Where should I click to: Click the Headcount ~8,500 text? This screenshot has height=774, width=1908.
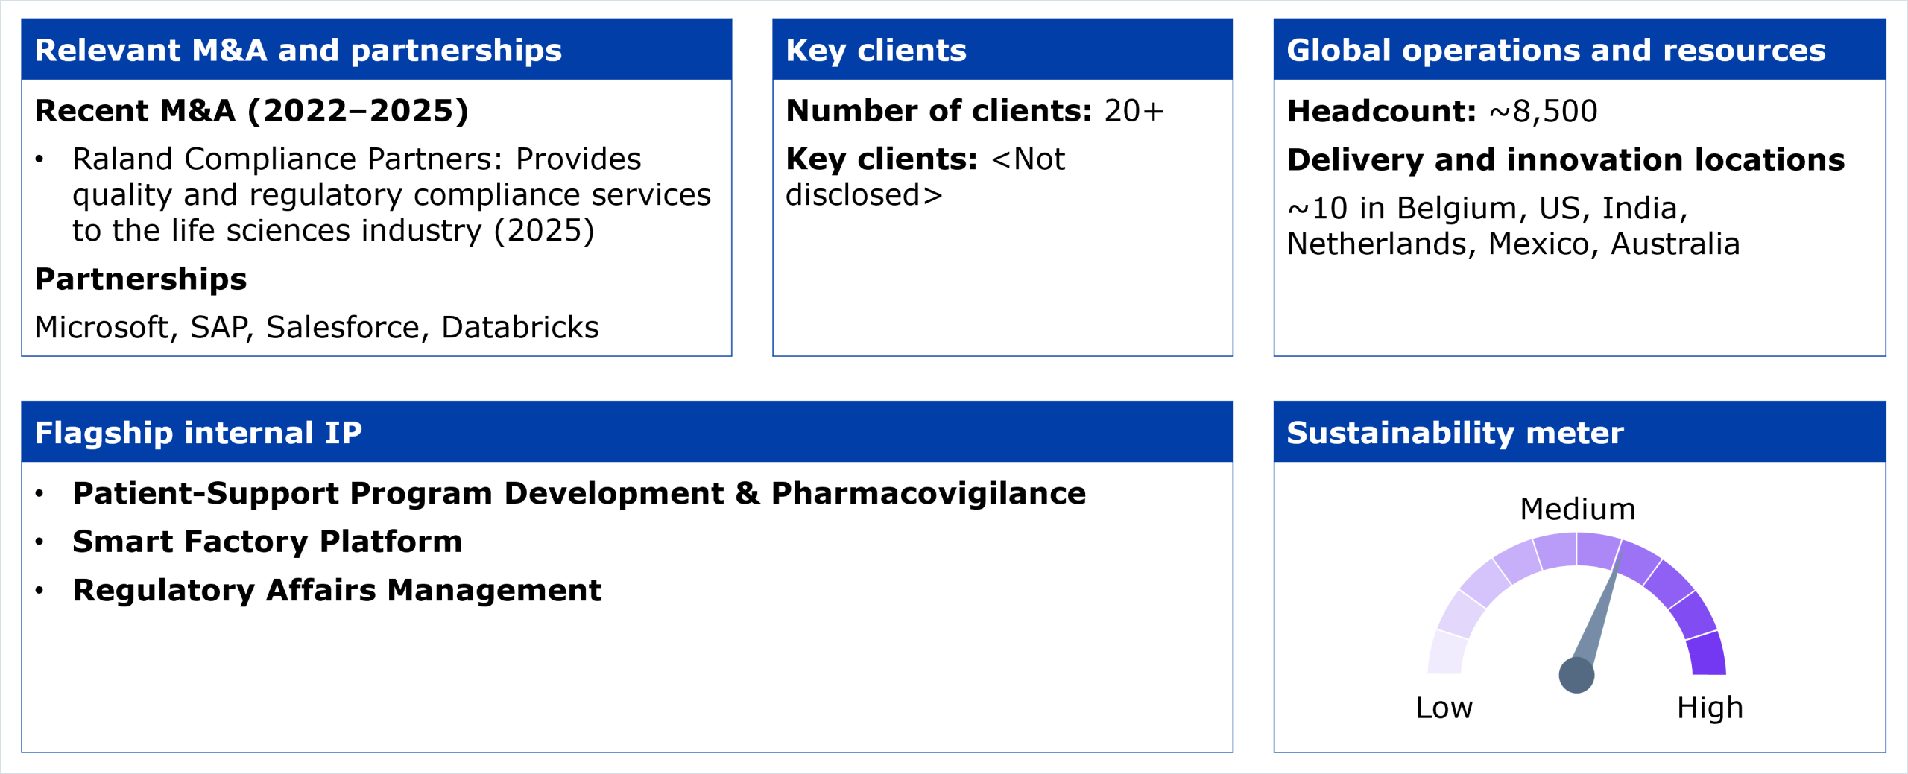pyautogui.click(x=1442, y=111)
